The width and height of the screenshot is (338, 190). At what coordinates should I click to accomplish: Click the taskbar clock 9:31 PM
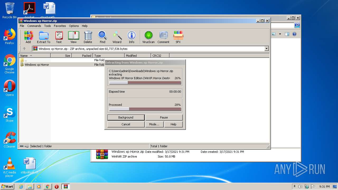(x=325, y=187)
